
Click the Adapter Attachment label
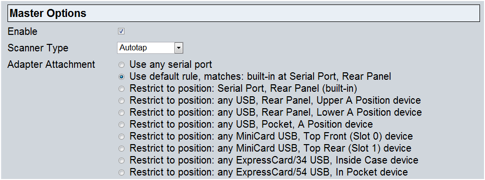click(x=51, y=65)
